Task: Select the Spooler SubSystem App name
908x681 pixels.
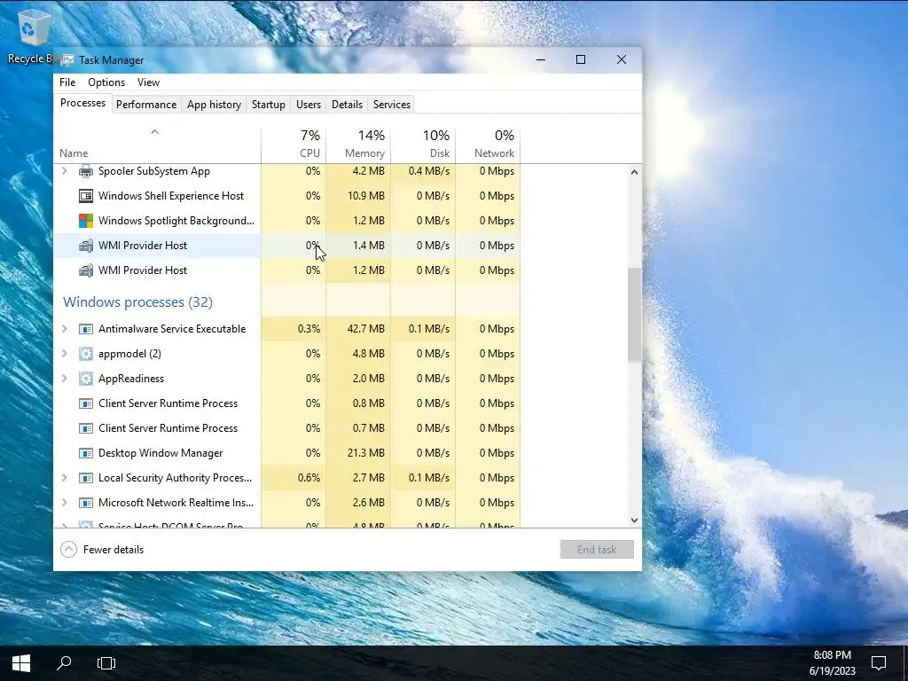Action: coord(154,171)
